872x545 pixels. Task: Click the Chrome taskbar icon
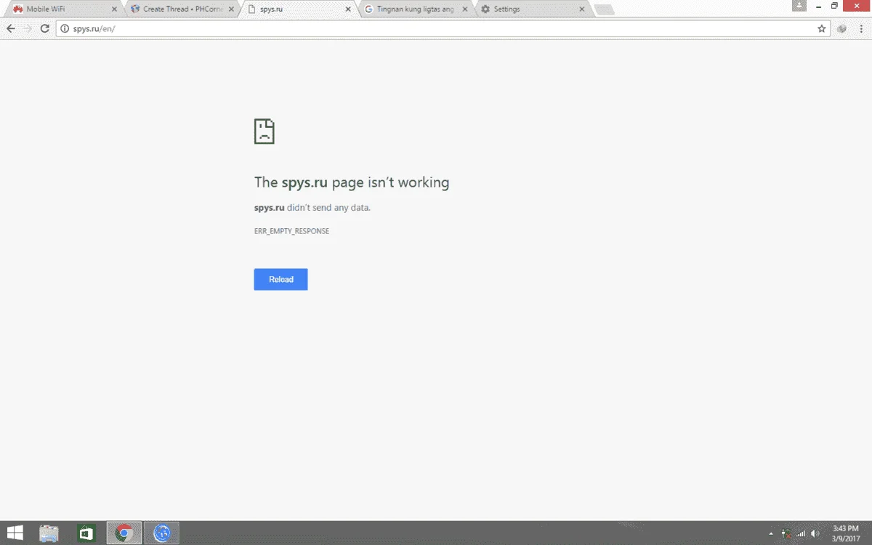pos(124,533)
